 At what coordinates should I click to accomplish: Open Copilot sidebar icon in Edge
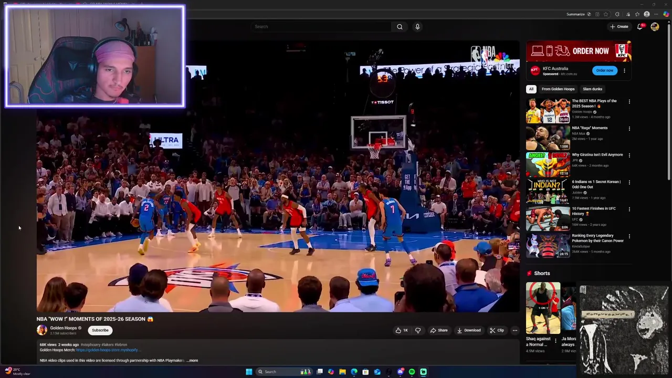coord(666,14)
